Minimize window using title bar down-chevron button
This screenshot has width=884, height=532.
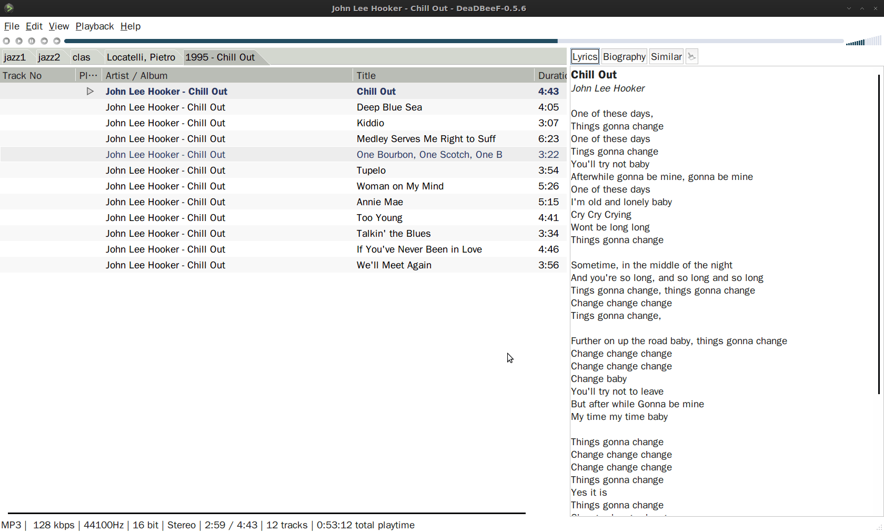point(849,8)
